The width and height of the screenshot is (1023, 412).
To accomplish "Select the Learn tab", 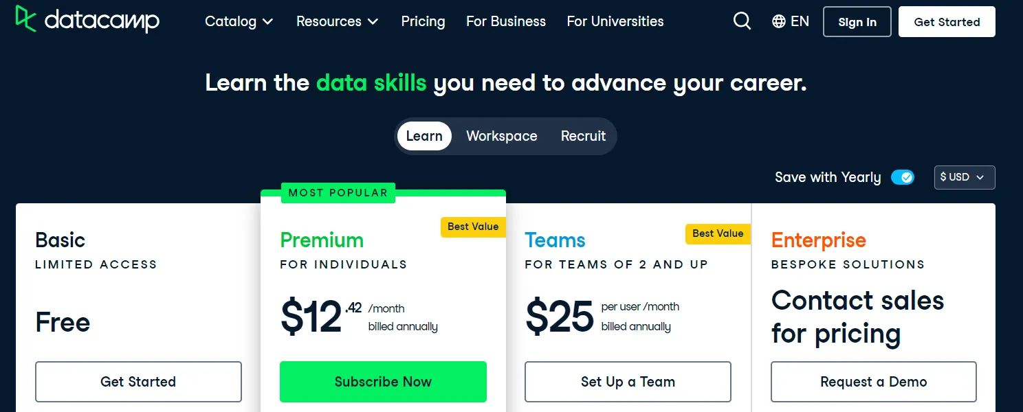I will coord(424,136).
